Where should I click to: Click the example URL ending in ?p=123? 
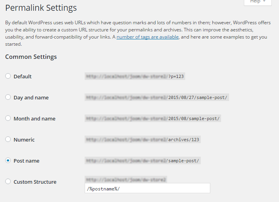point(135,76)
